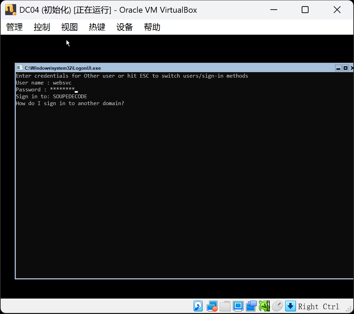The image size is (354, 314).
Task: Open the 管理 menu
Action: [x=14, y=27]
